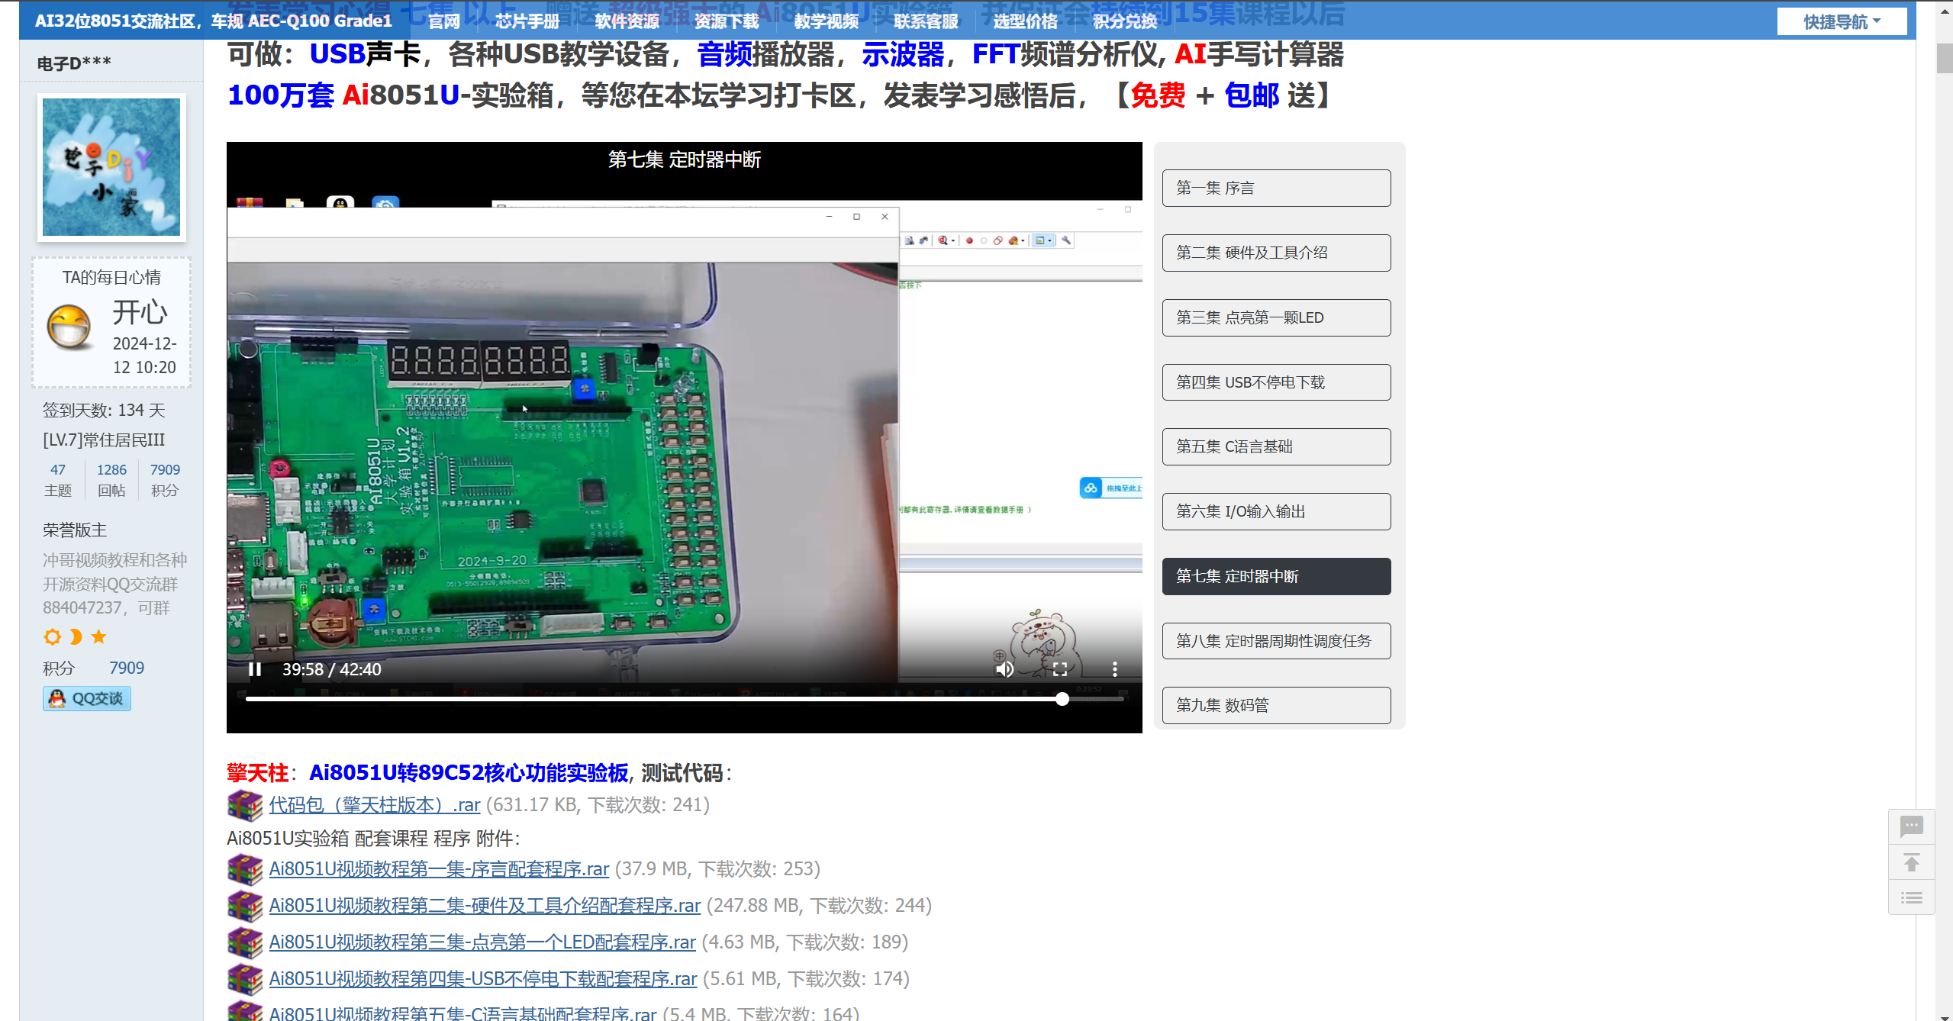Screen dimensions: 1953x1021
Task: Open the 联系客服 menu item
Action: point(926,21)
